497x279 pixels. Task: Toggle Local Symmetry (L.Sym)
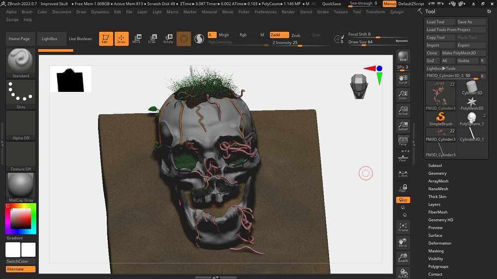(403, 174)
